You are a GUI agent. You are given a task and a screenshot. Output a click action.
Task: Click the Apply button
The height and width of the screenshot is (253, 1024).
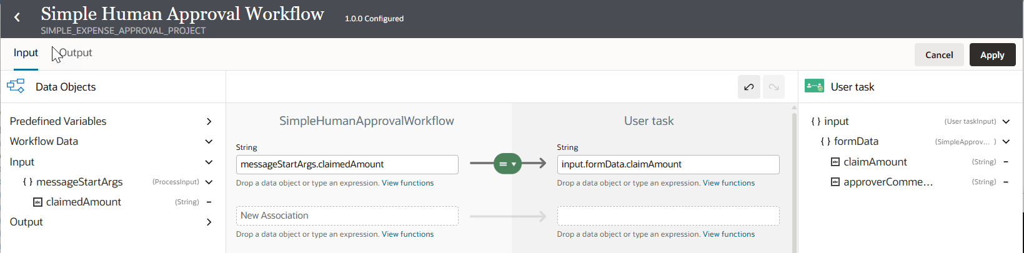coord(992,55)
